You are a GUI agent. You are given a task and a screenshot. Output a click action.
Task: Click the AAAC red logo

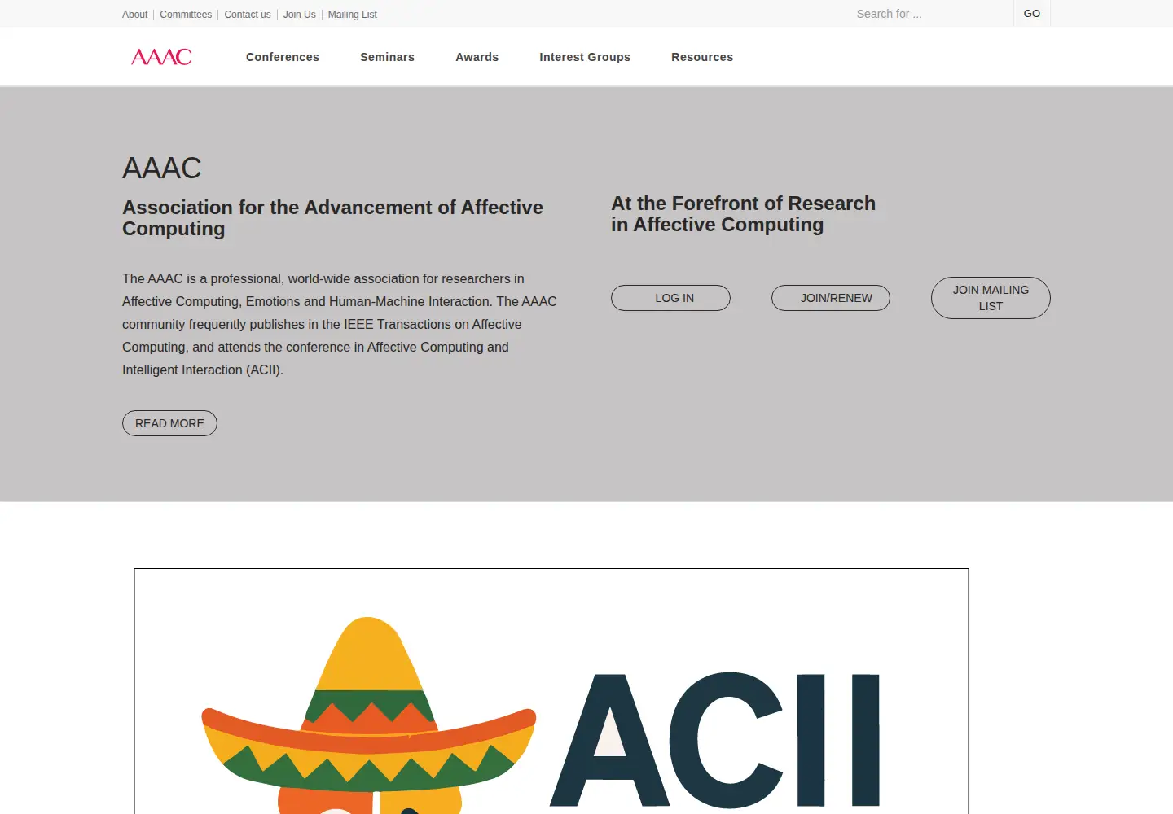tap(161, 57)
